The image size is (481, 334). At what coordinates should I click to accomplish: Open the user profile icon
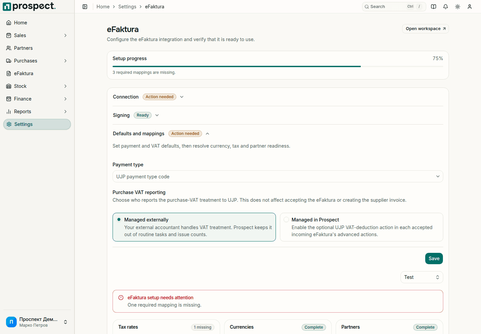(x=470, y=7)
